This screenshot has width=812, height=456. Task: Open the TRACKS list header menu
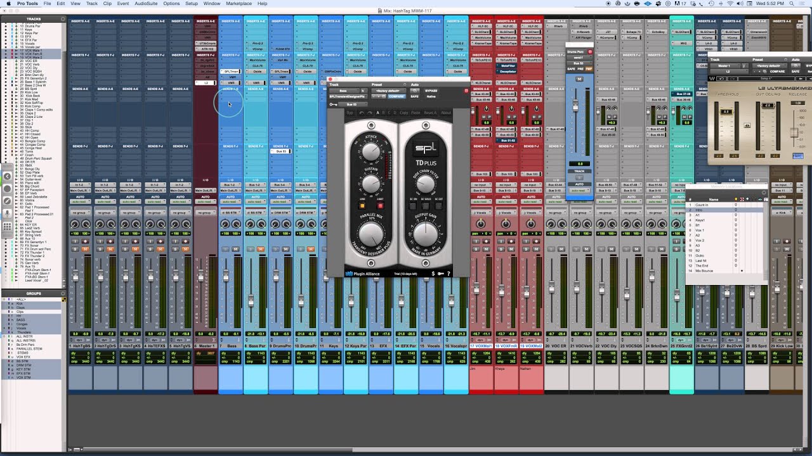coord(62,19)
